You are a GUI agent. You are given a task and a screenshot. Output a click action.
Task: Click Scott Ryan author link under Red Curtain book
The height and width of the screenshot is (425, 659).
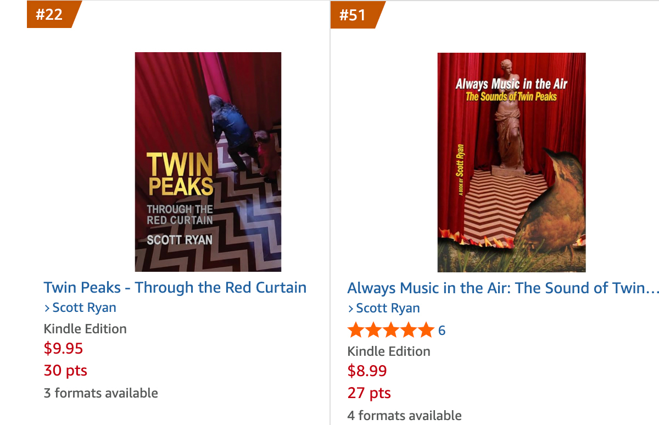coord(84,307)
